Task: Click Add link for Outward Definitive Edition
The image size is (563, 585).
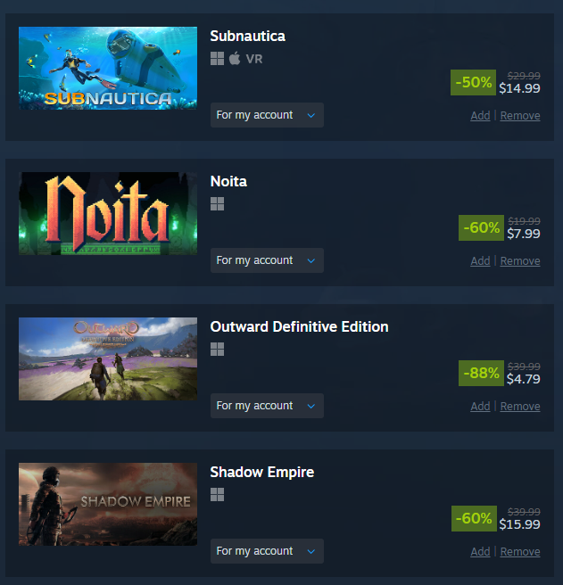Action: (480, 407)
